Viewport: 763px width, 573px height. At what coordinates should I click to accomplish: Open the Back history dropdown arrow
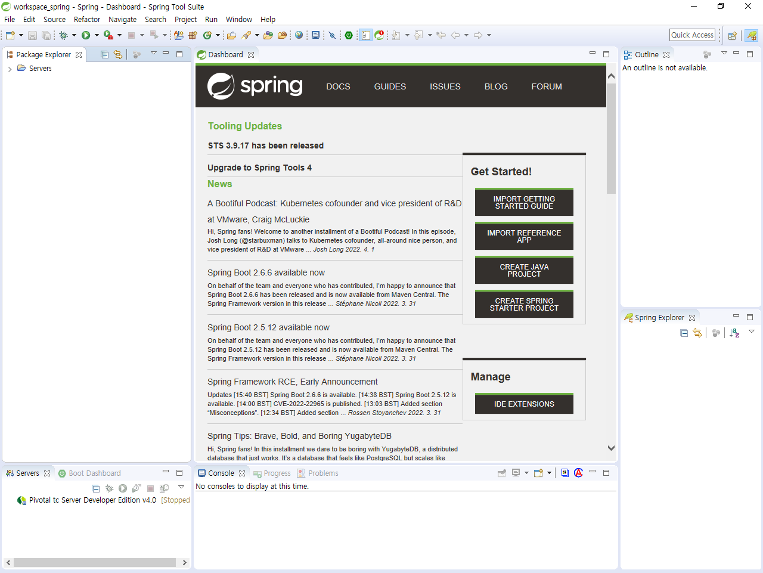[x=466, y=35]
